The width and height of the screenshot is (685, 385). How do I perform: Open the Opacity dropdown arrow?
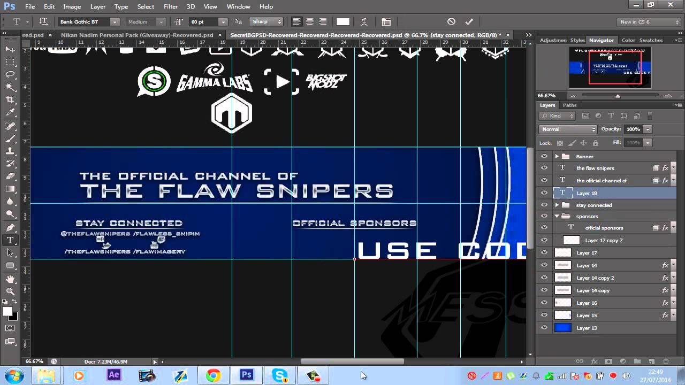[x=647, y=129]
